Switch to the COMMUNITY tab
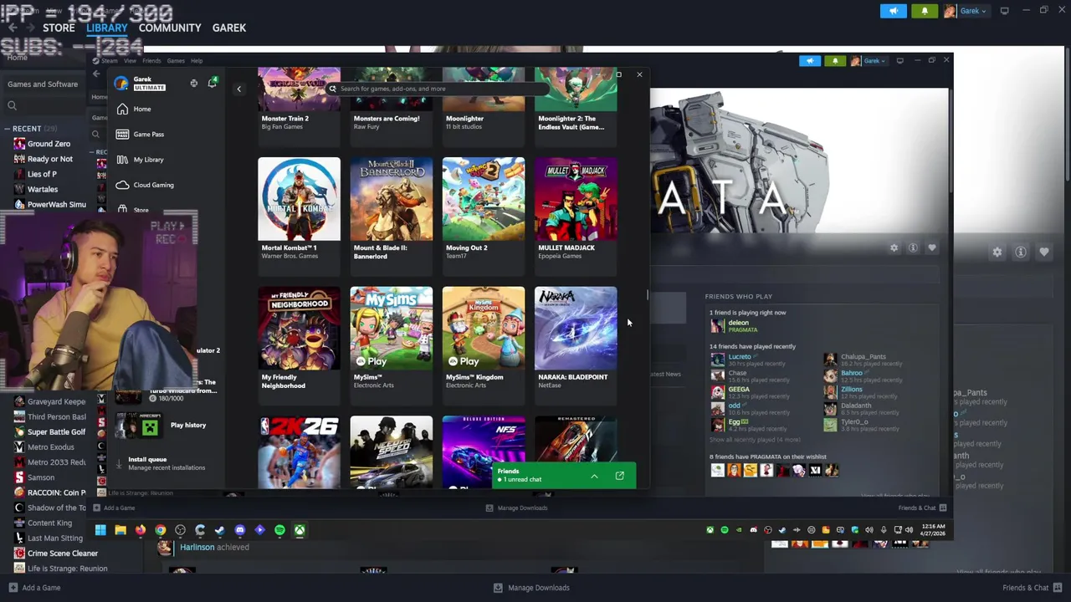The width and height of the screenshot is (1071, 602). click(x=170, y=28)
